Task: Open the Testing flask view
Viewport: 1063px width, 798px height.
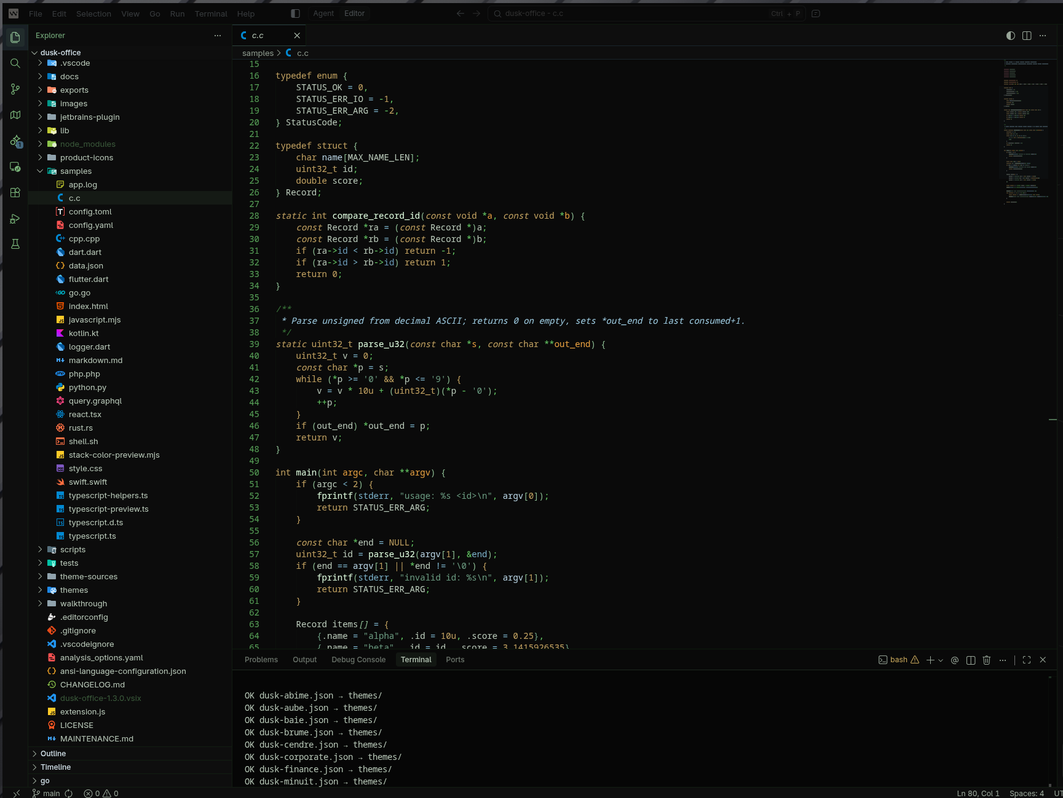Action: pos(15,244)
